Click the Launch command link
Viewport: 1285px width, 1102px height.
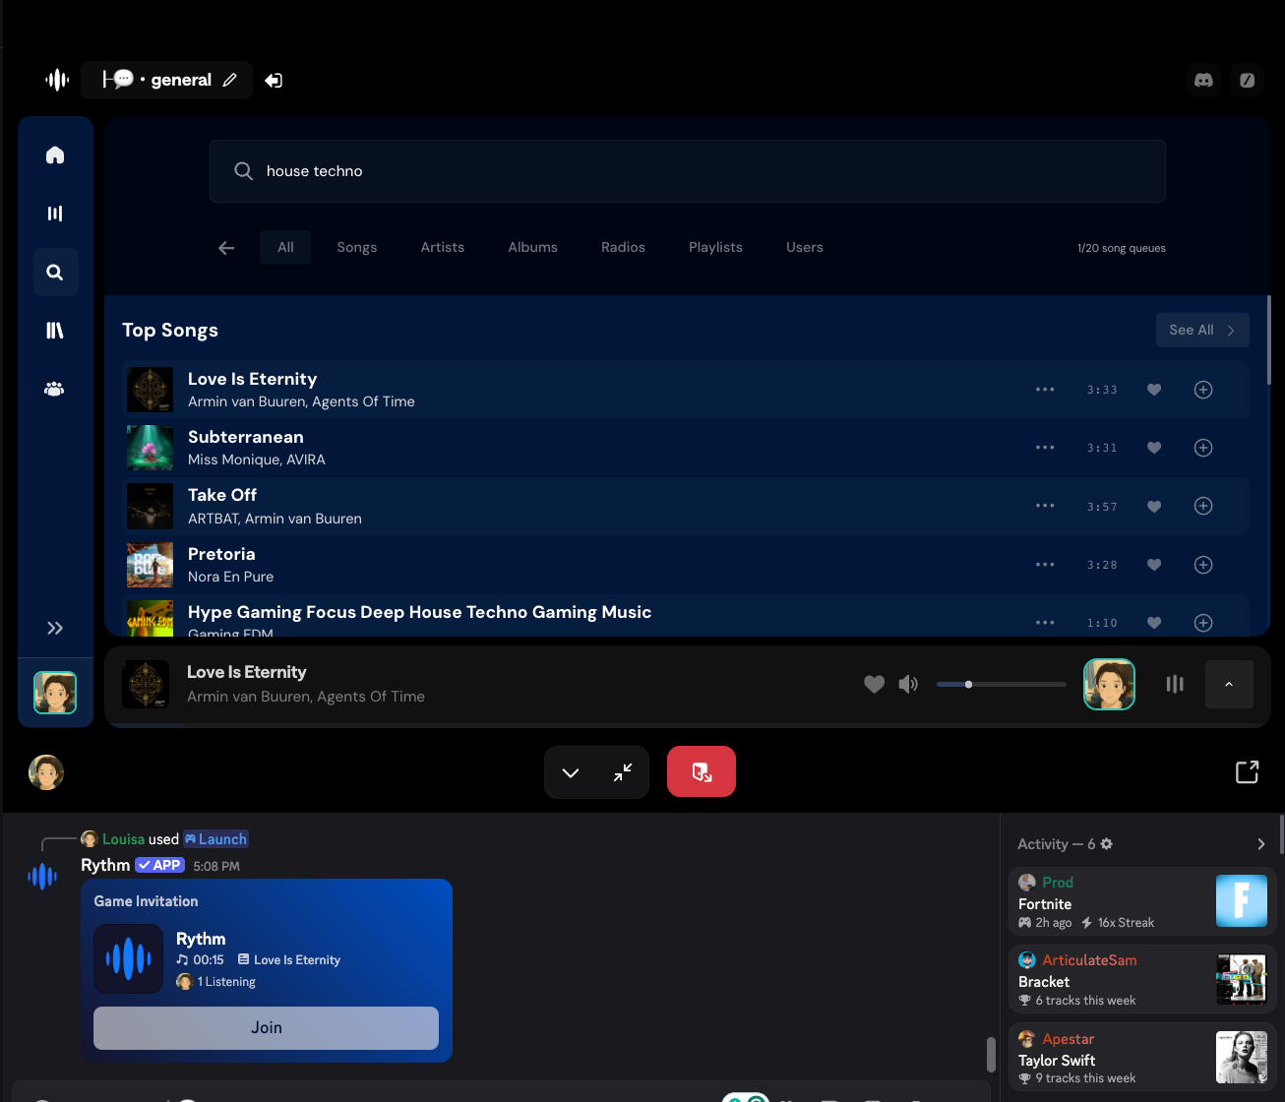pyautogui.click(x=215, y=839)
